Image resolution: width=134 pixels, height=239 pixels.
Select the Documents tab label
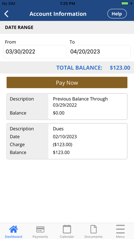(93, 237)
